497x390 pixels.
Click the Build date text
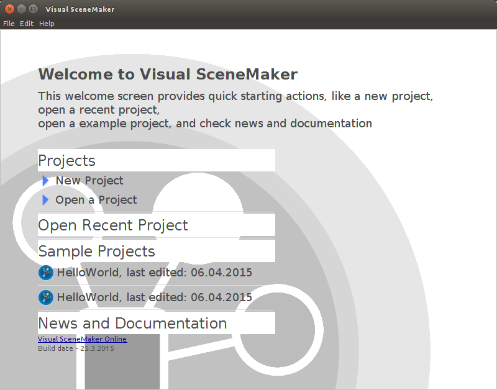(76, 348)
